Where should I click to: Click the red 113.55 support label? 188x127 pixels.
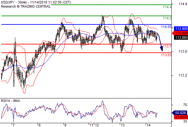(166, 55)
